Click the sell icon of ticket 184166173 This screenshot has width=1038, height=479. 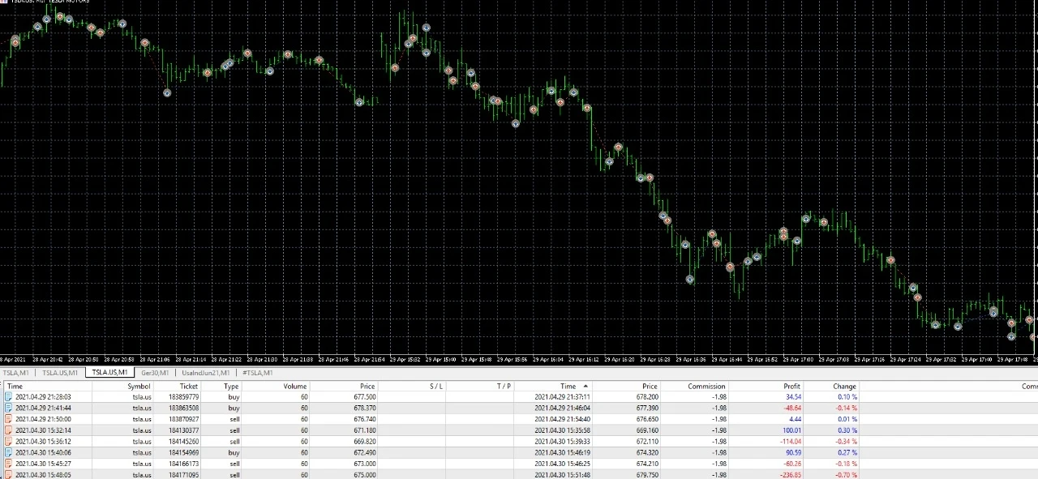coord(8,464)
